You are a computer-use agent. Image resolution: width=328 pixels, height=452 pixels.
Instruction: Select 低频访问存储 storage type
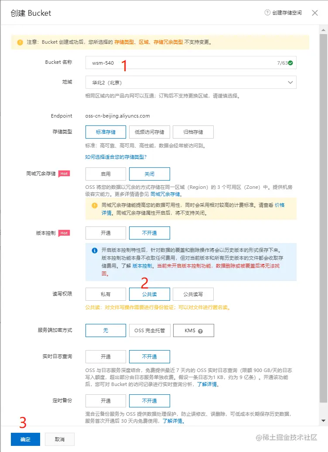(150, 132)
